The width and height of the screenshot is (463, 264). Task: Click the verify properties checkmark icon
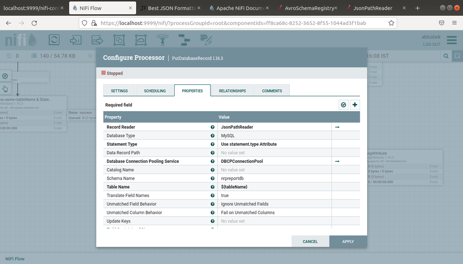click(343, 105)
